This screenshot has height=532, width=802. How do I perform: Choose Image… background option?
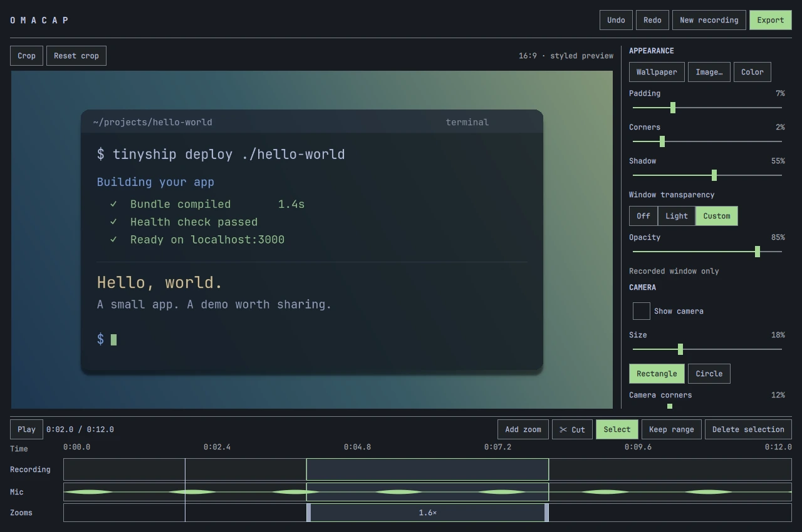tap(709, 72)
